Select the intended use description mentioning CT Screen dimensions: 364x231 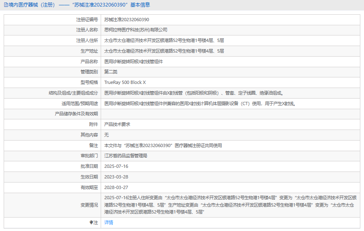click(200, 103)
